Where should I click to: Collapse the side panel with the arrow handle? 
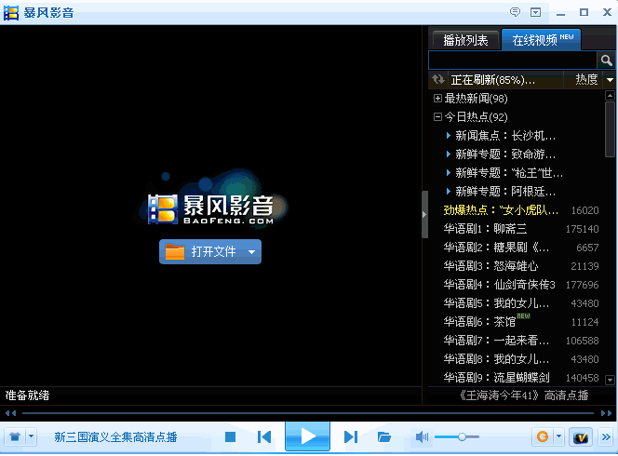pyautogui.click(x=424, y=214)
